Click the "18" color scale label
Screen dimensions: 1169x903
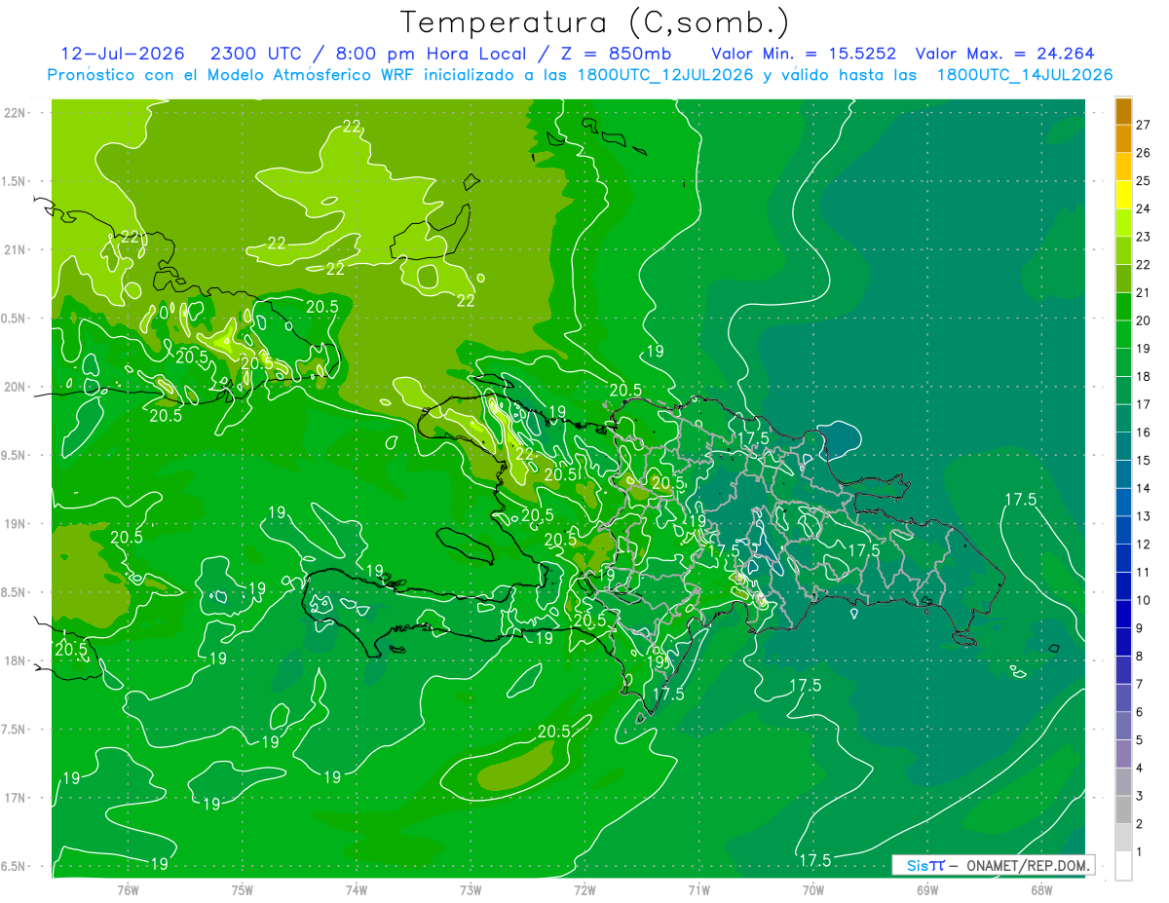1144,376
